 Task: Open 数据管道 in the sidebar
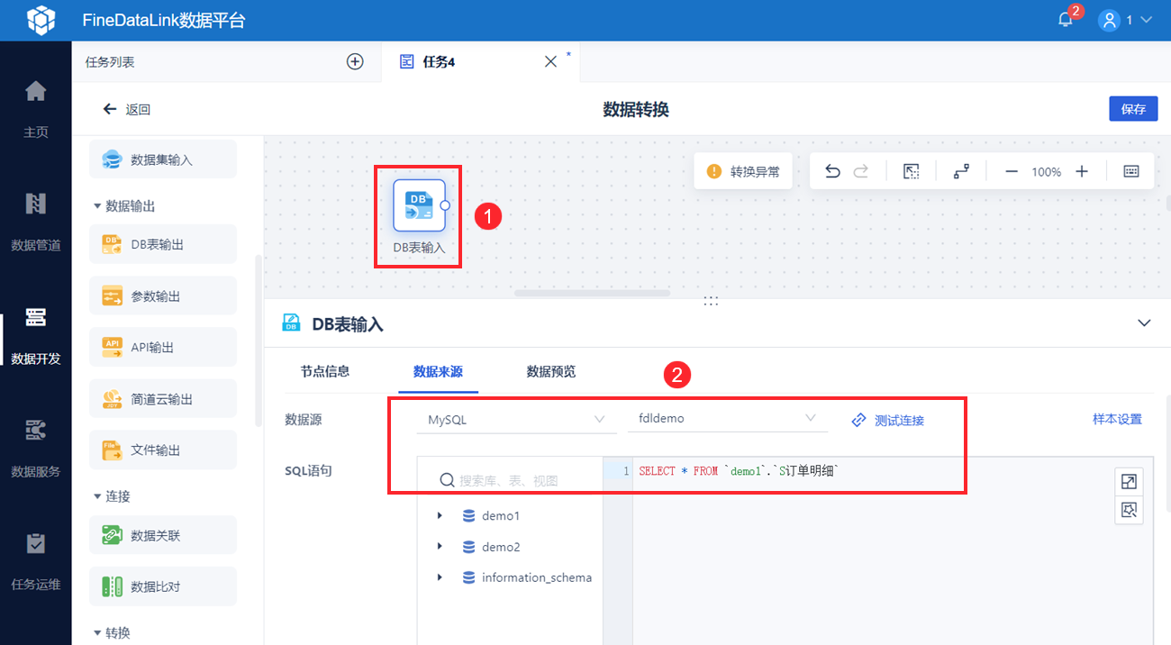tap(35, 222)
